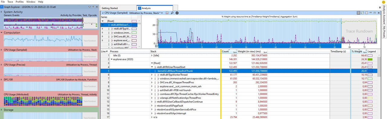Switch to graph and table display mode
This screenshot has width=387, height=119.
(x=358, y=13)
